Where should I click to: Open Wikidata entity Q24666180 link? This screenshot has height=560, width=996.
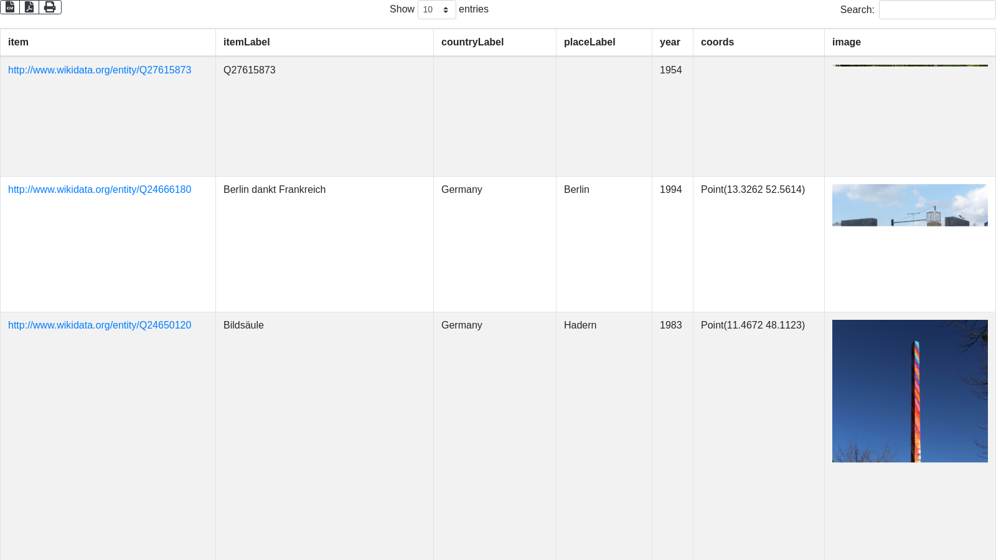pos(100,190)
